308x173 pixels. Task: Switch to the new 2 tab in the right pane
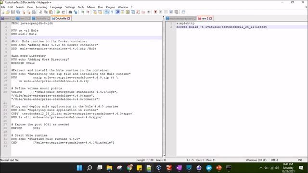[x=205, y=18]
